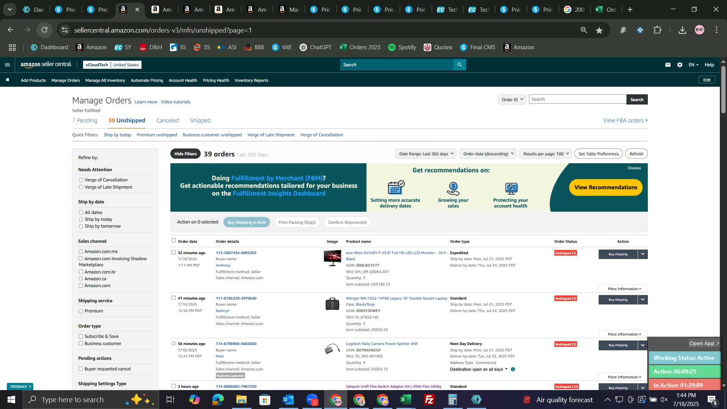Image resolution: width=727 pixels, height=409 pixels.
Task: Click the info icon beside Destination open days
Action: click(513, 369)
